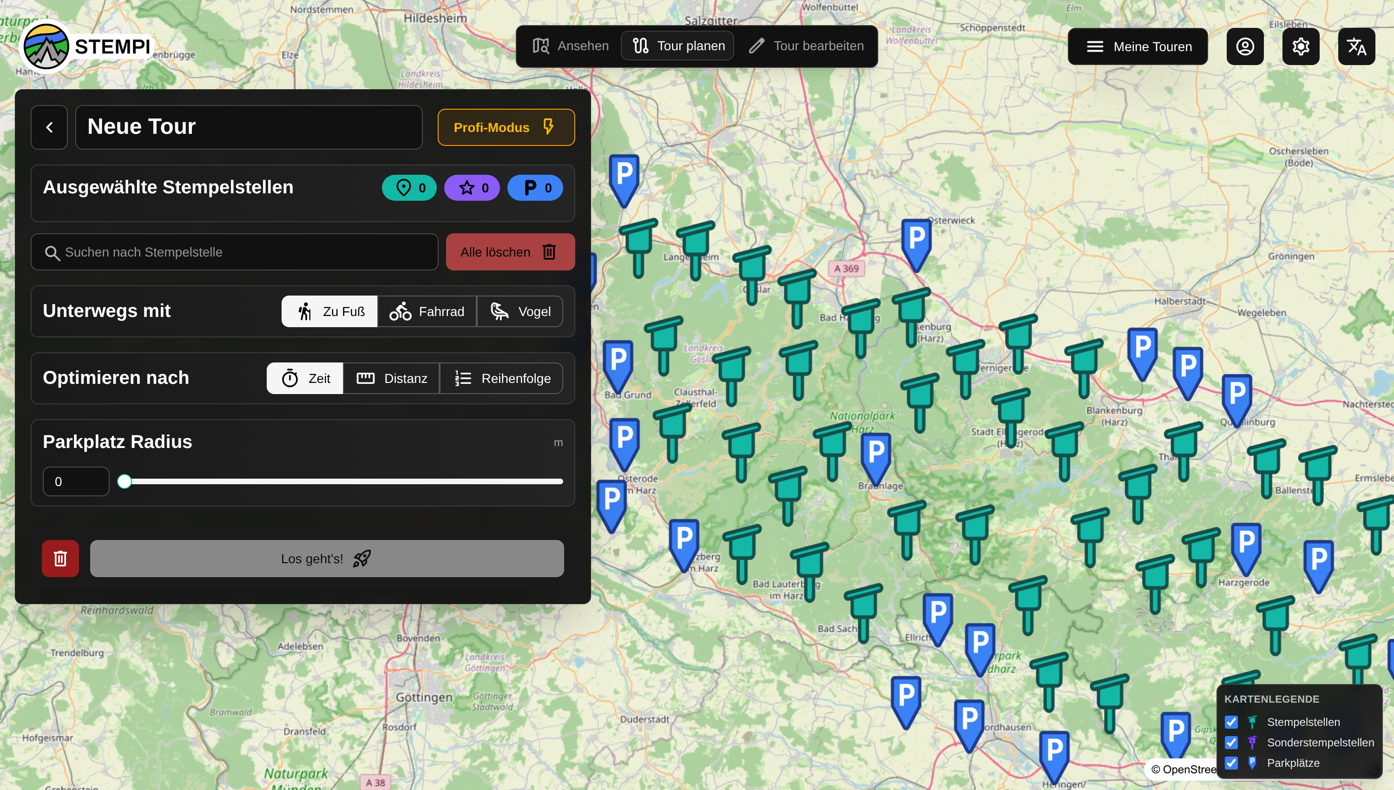The height and width of the screenshot is (790, 1394).
Task: Click the Ausgewählte Stempelstellen heading
Action: (x=168, y=187)
